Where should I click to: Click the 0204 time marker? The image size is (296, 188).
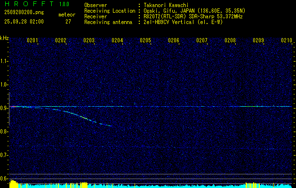[x=117, y=40]
